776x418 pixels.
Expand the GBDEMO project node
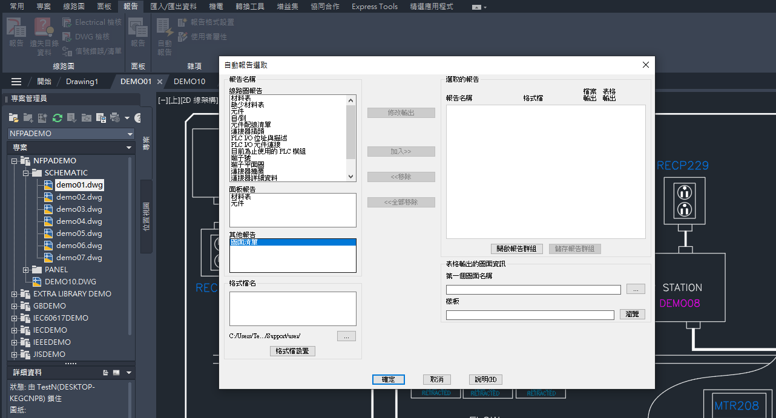pyautogui.click(x=15, y=306)
